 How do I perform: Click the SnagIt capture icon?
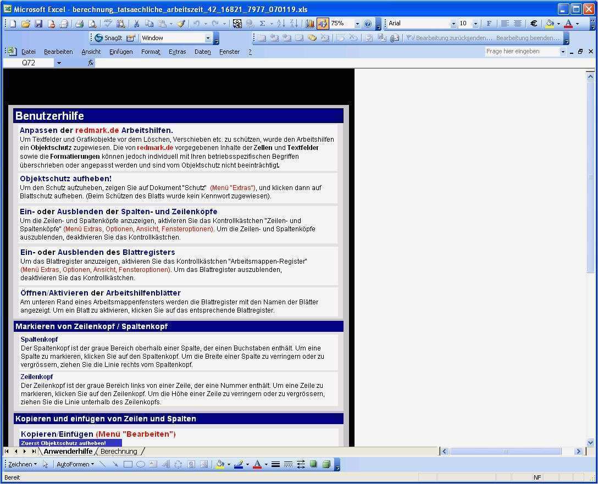(x=109, y=38)
